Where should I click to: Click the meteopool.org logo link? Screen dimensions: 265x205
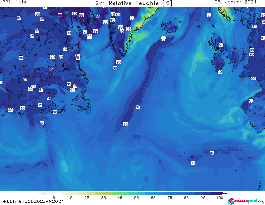click(246, 201)
